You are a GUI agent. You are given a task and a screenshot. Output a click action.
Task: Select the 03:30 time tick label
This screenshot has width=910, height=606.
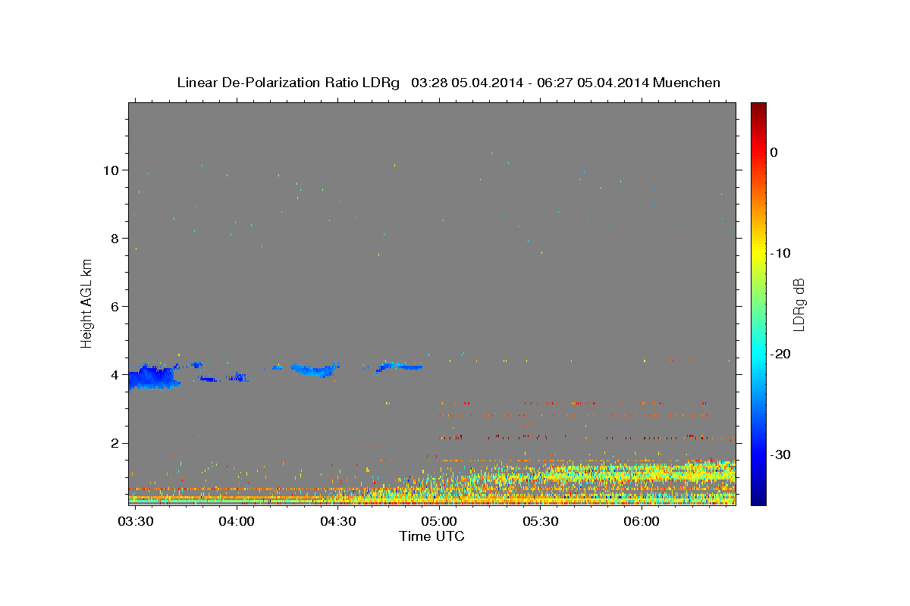point(135,522)
